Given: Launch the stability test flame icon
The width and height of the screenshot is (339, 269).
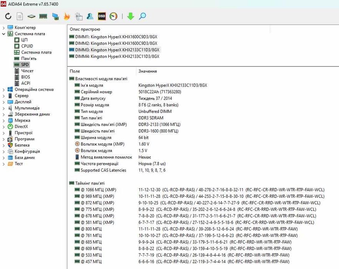Looking at the screenshot, I should coord(67,16).
